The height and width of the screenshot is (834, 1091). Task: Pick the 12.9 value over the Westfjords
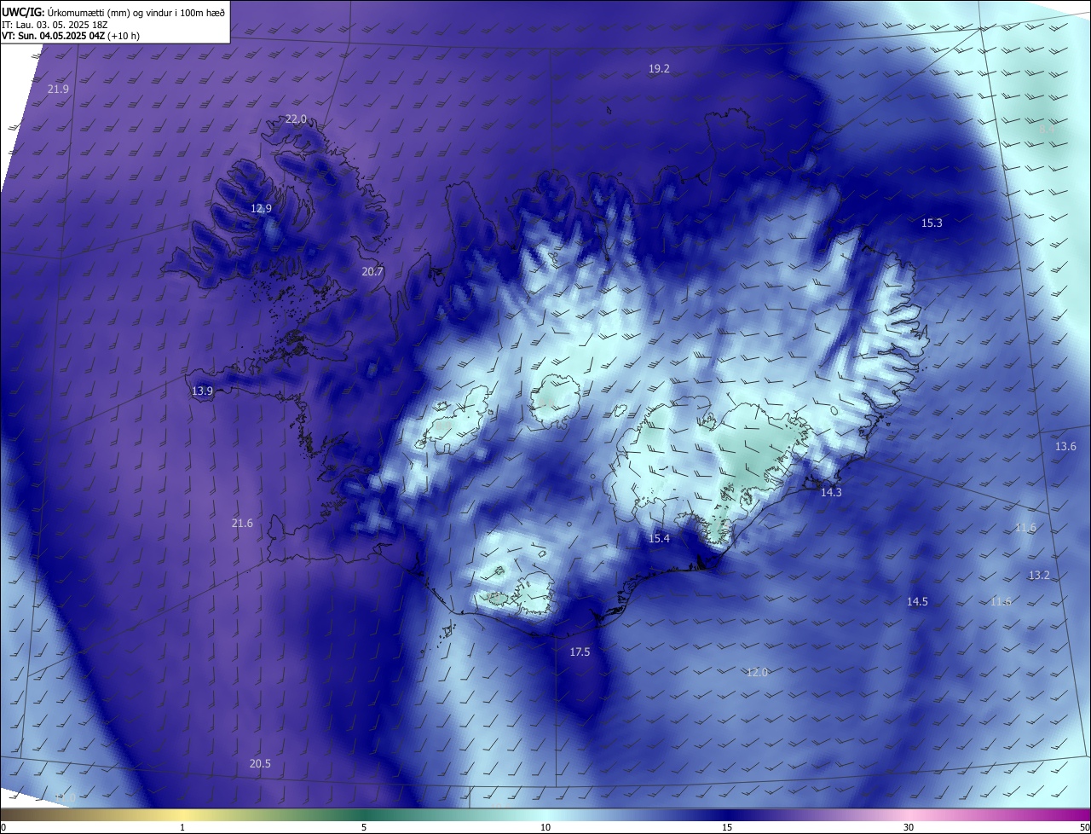click(261, 208)
